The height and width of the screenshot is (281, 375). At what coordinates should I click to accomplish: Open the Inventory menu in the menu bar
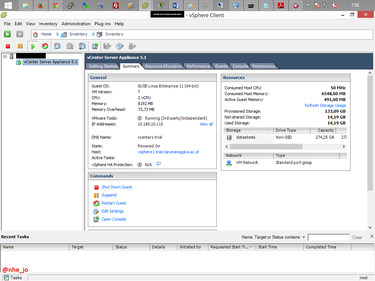(48, 24)
